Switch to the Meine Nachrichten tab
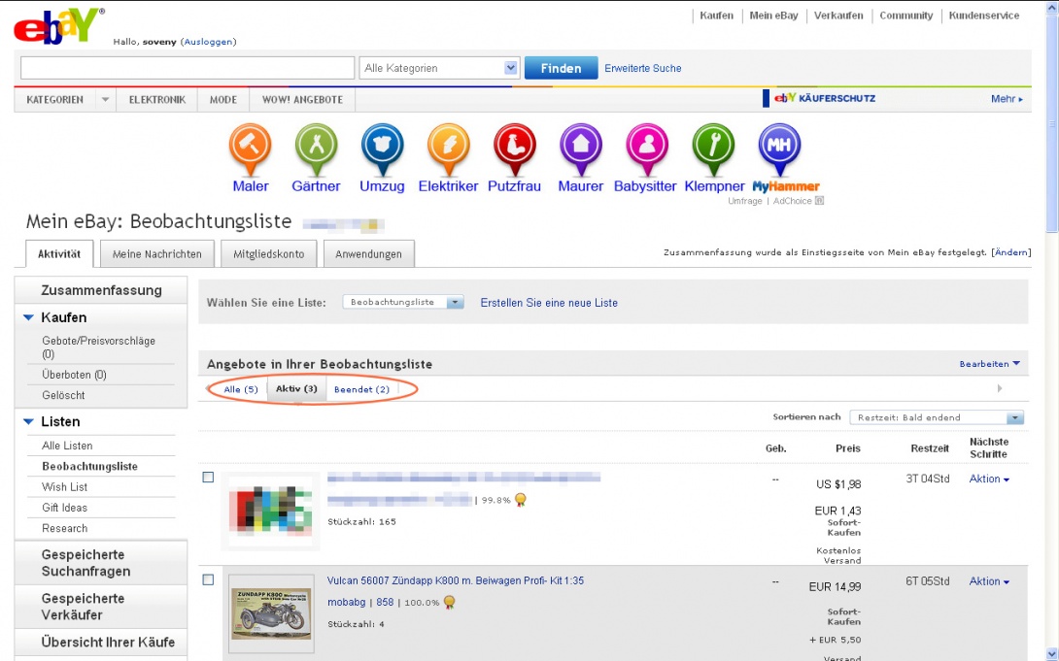This screenshot has width=1059, height=661. coord(156,254)
